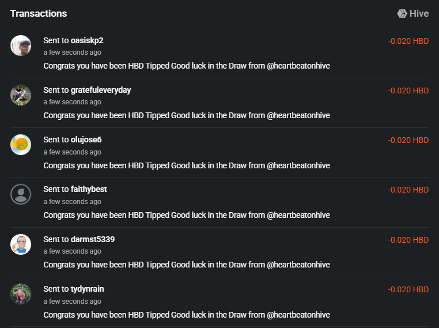Open tydynrain's profile avatar
The height and width of the screenshot is (328, 439).
click(x=21, y=294)
